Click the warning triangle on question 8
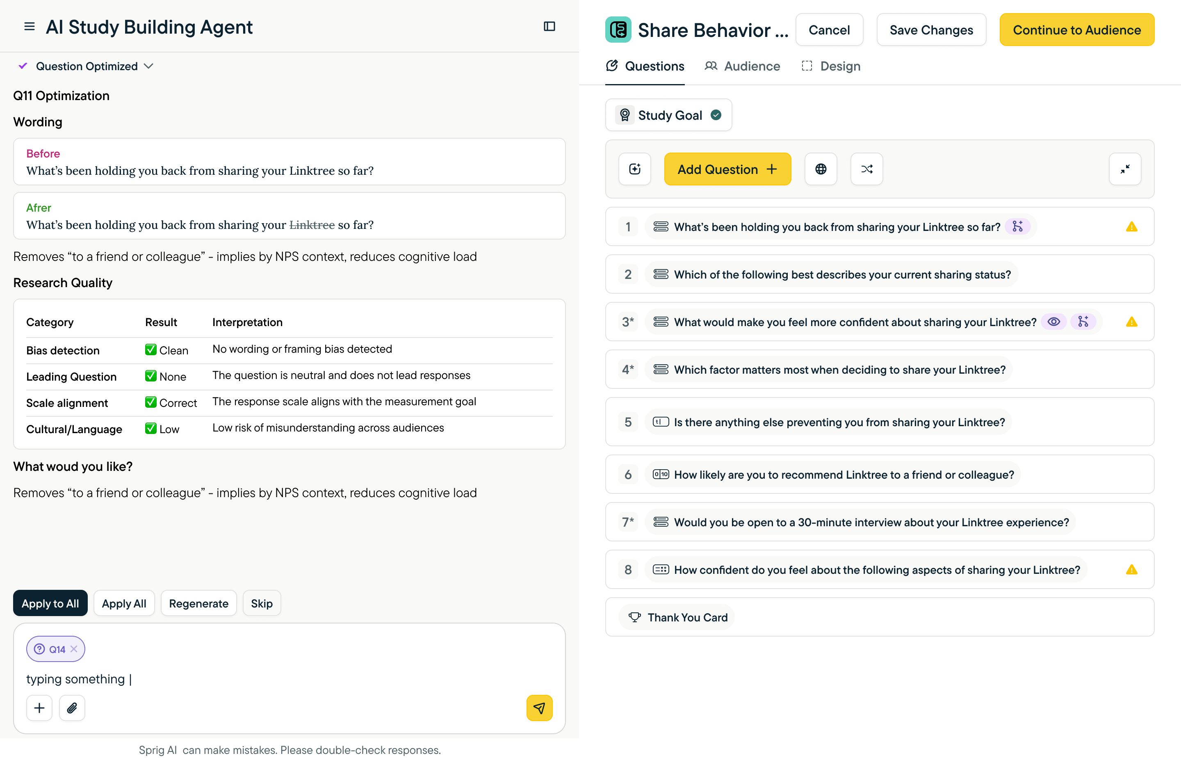 [x=1131, y=569]
